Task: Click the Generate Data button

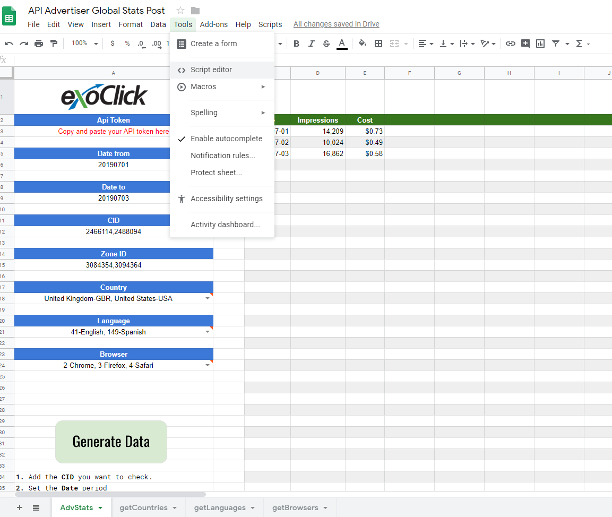Action: click(x=111, y=442)
